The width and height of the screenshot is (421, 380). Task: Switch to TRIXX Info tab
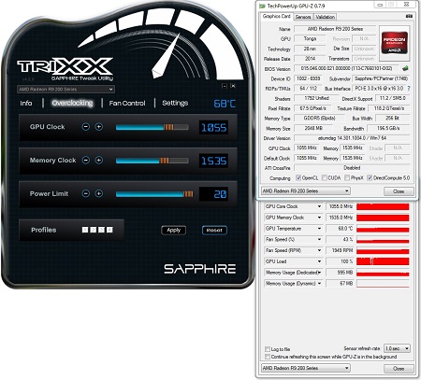(26, 103)
